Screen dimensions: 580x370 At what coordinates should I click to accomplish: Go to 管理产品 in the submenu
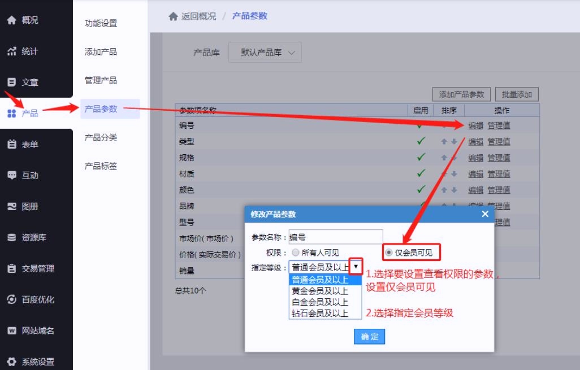point(101,80)
